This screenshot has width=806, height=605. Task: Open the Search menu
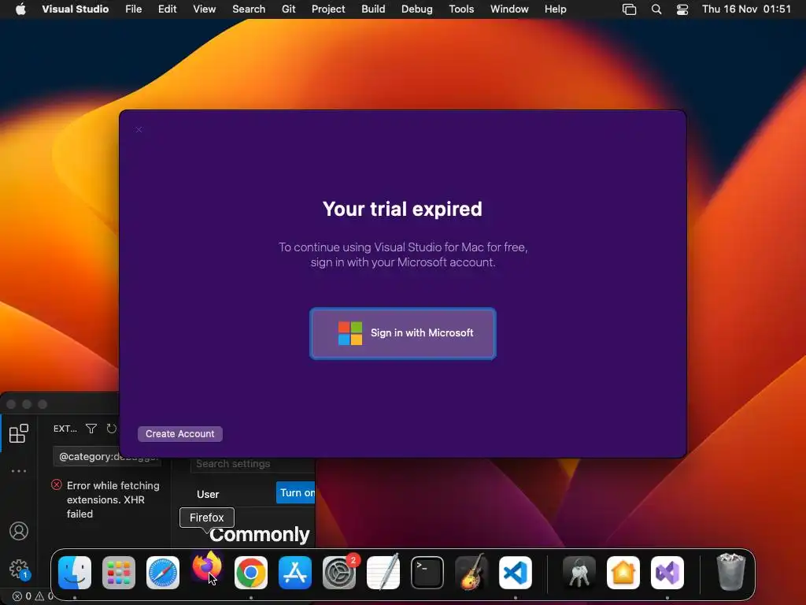point(249,9)
